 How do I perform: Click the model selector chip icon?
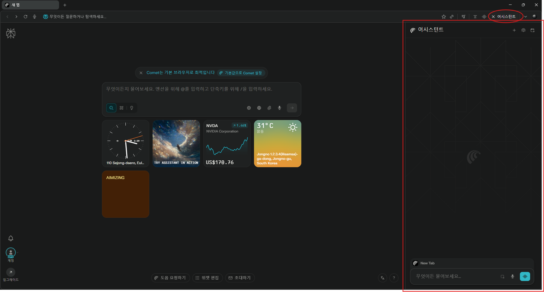coord(249,108)
